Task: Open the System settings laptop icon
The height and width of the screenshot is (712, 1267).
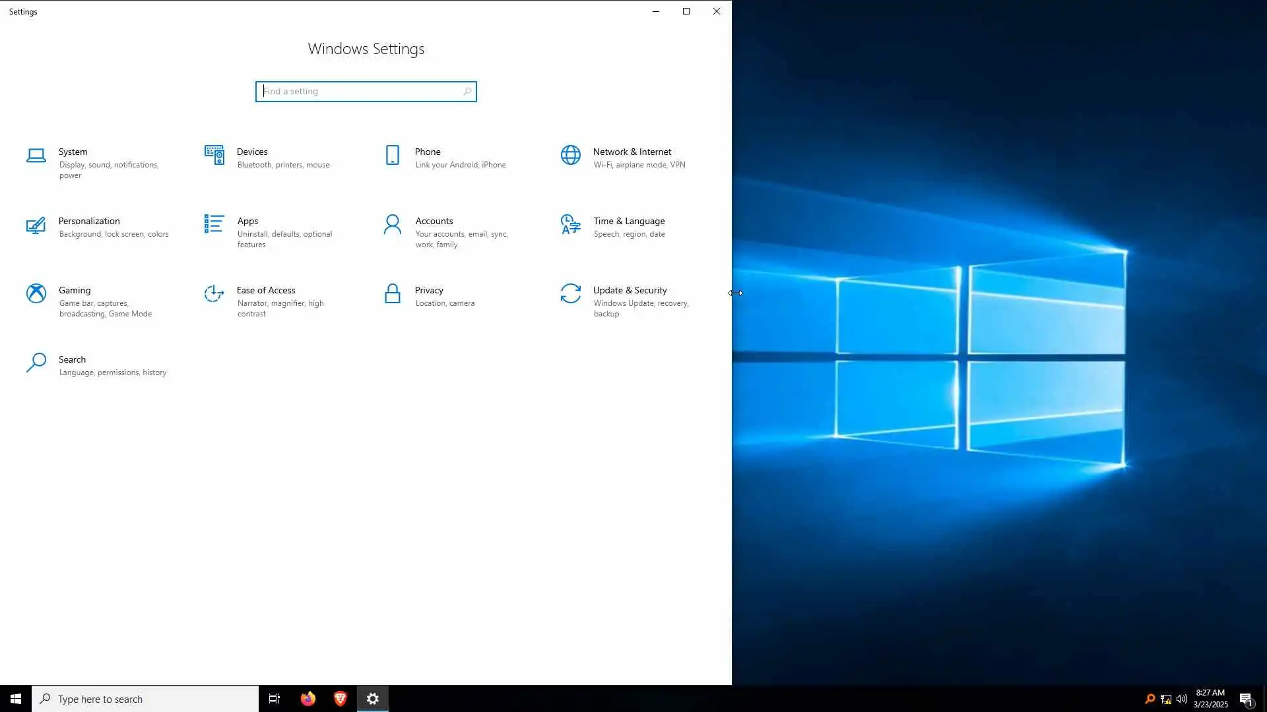Action: tap(36, 156)
